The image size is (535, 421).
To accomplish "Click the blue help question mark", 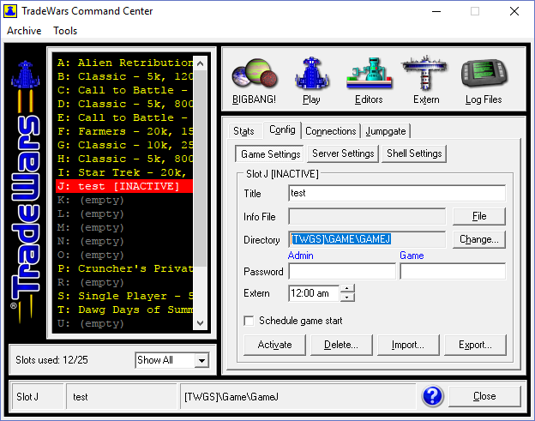I will click(x=432, y=396).
